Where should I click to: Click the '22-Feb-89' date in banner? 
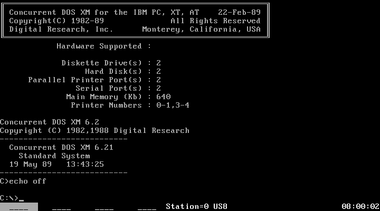(239, 12)
